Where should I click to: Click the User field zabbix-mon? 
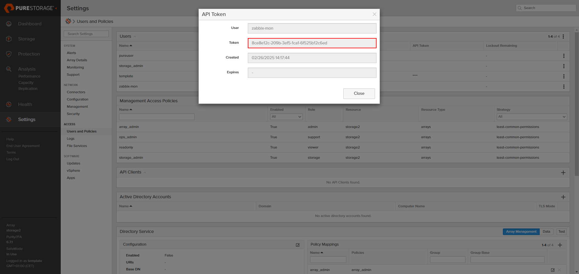(312, 28)
